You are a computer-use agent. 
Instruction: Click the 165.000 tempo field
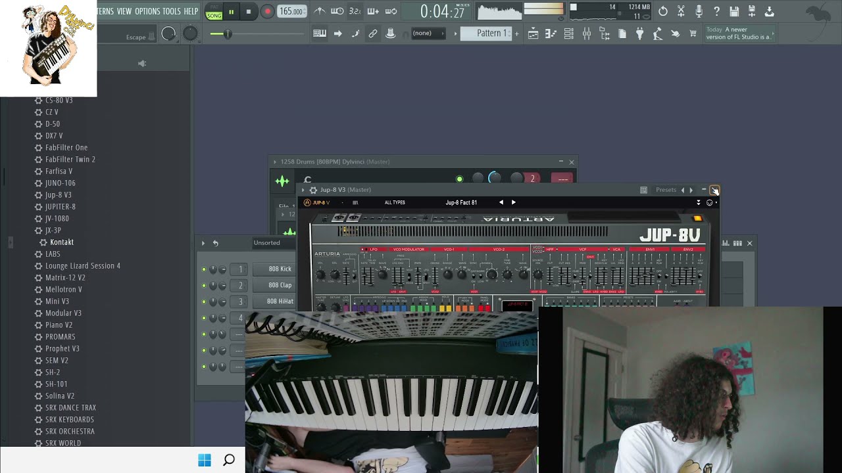click(x=291, y=11)
